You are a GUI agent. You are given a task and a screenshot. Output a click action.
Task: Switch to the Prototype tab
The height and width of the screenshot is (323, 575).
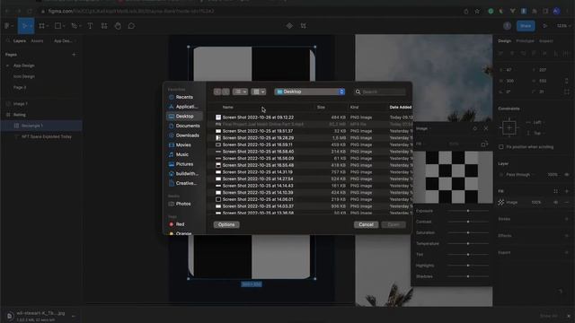[x=525, y=41]
